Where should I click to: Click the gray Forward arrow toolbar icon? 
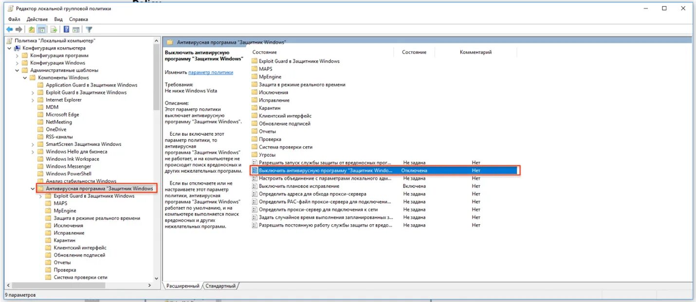(19, 30)
